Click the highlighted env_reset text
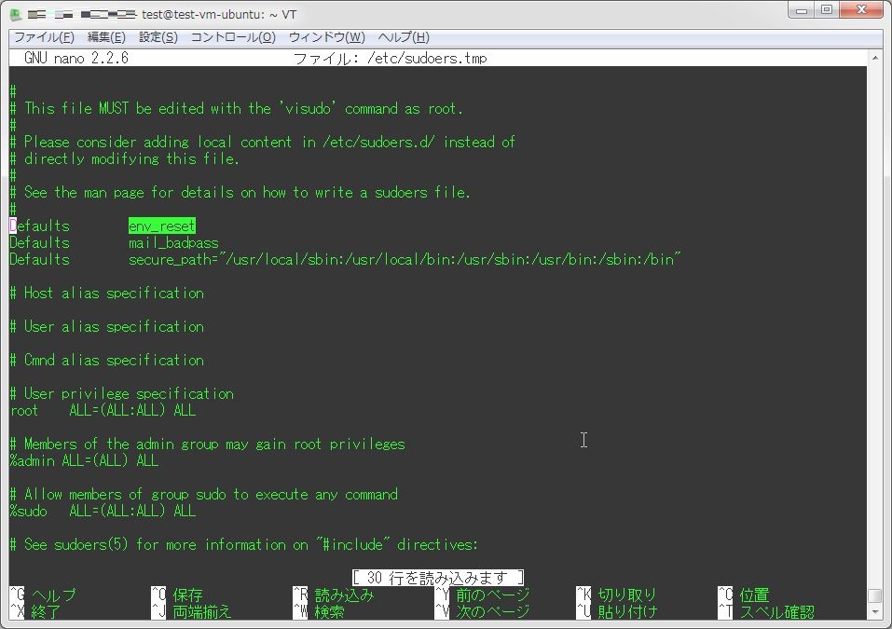The image size is (892, 629). 162,226
